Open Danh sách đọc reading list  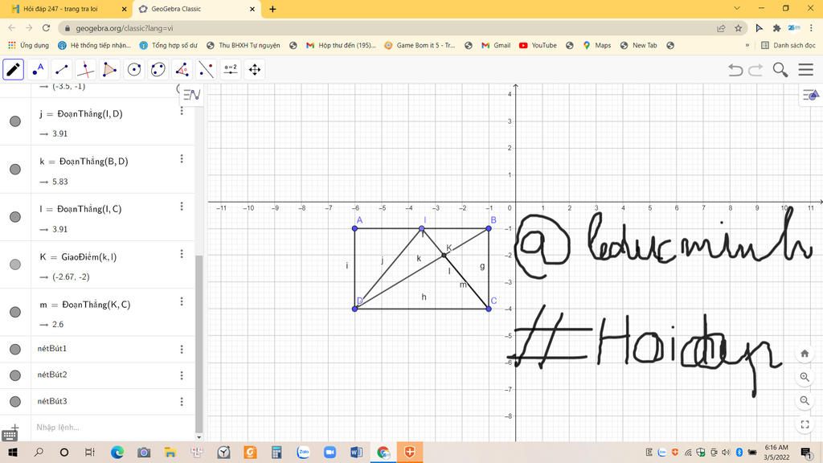pyautogui.click(x=788, y=46)
